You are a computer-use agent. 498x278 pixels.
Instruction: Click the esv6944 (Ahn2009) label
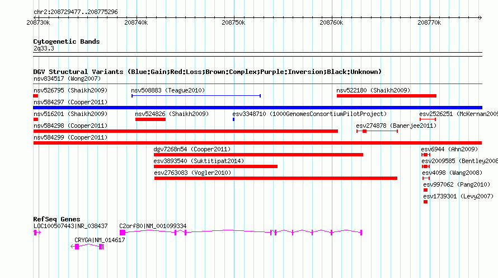coord(449,149)
